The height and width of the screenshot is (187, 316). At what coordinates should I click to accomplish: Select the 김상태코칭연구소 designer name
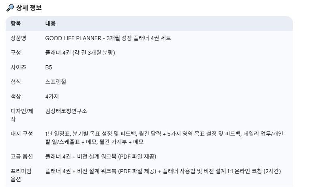[x=66, y=111]
